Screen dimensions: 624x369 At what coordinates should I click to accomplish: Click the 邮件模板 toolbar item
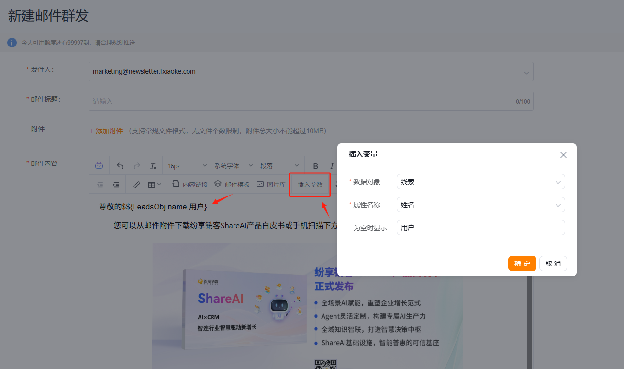232,184
